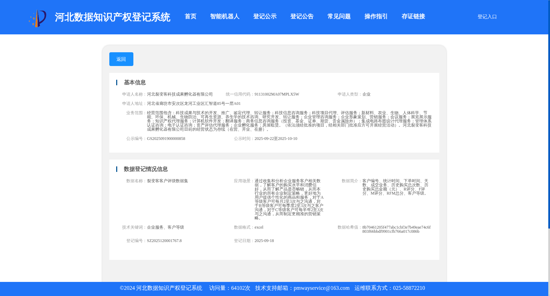Click support email pmwayservice@163.com
Viewport: 550px width, 296px height.
click(321, 288)
